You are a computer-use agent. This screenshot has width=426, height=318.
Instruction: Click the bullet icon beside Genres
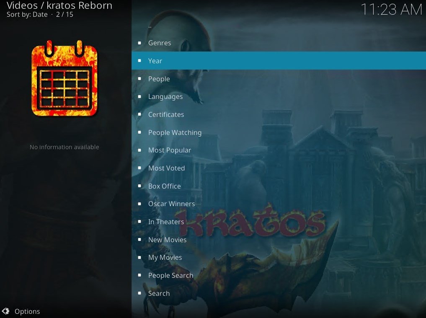139,43
